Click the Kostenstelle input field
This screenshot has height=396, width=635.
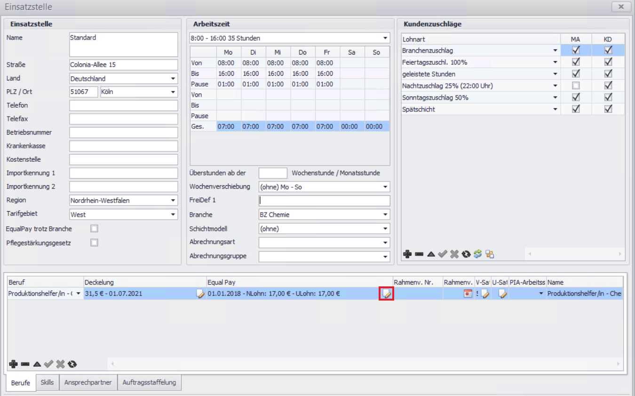click(x=124, y=159)
